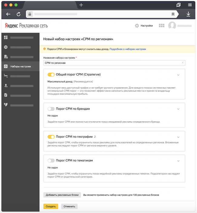Screen dimensions: 197x213
Task: Open the dashboard tiles sidebar icon
Action: 6,37
